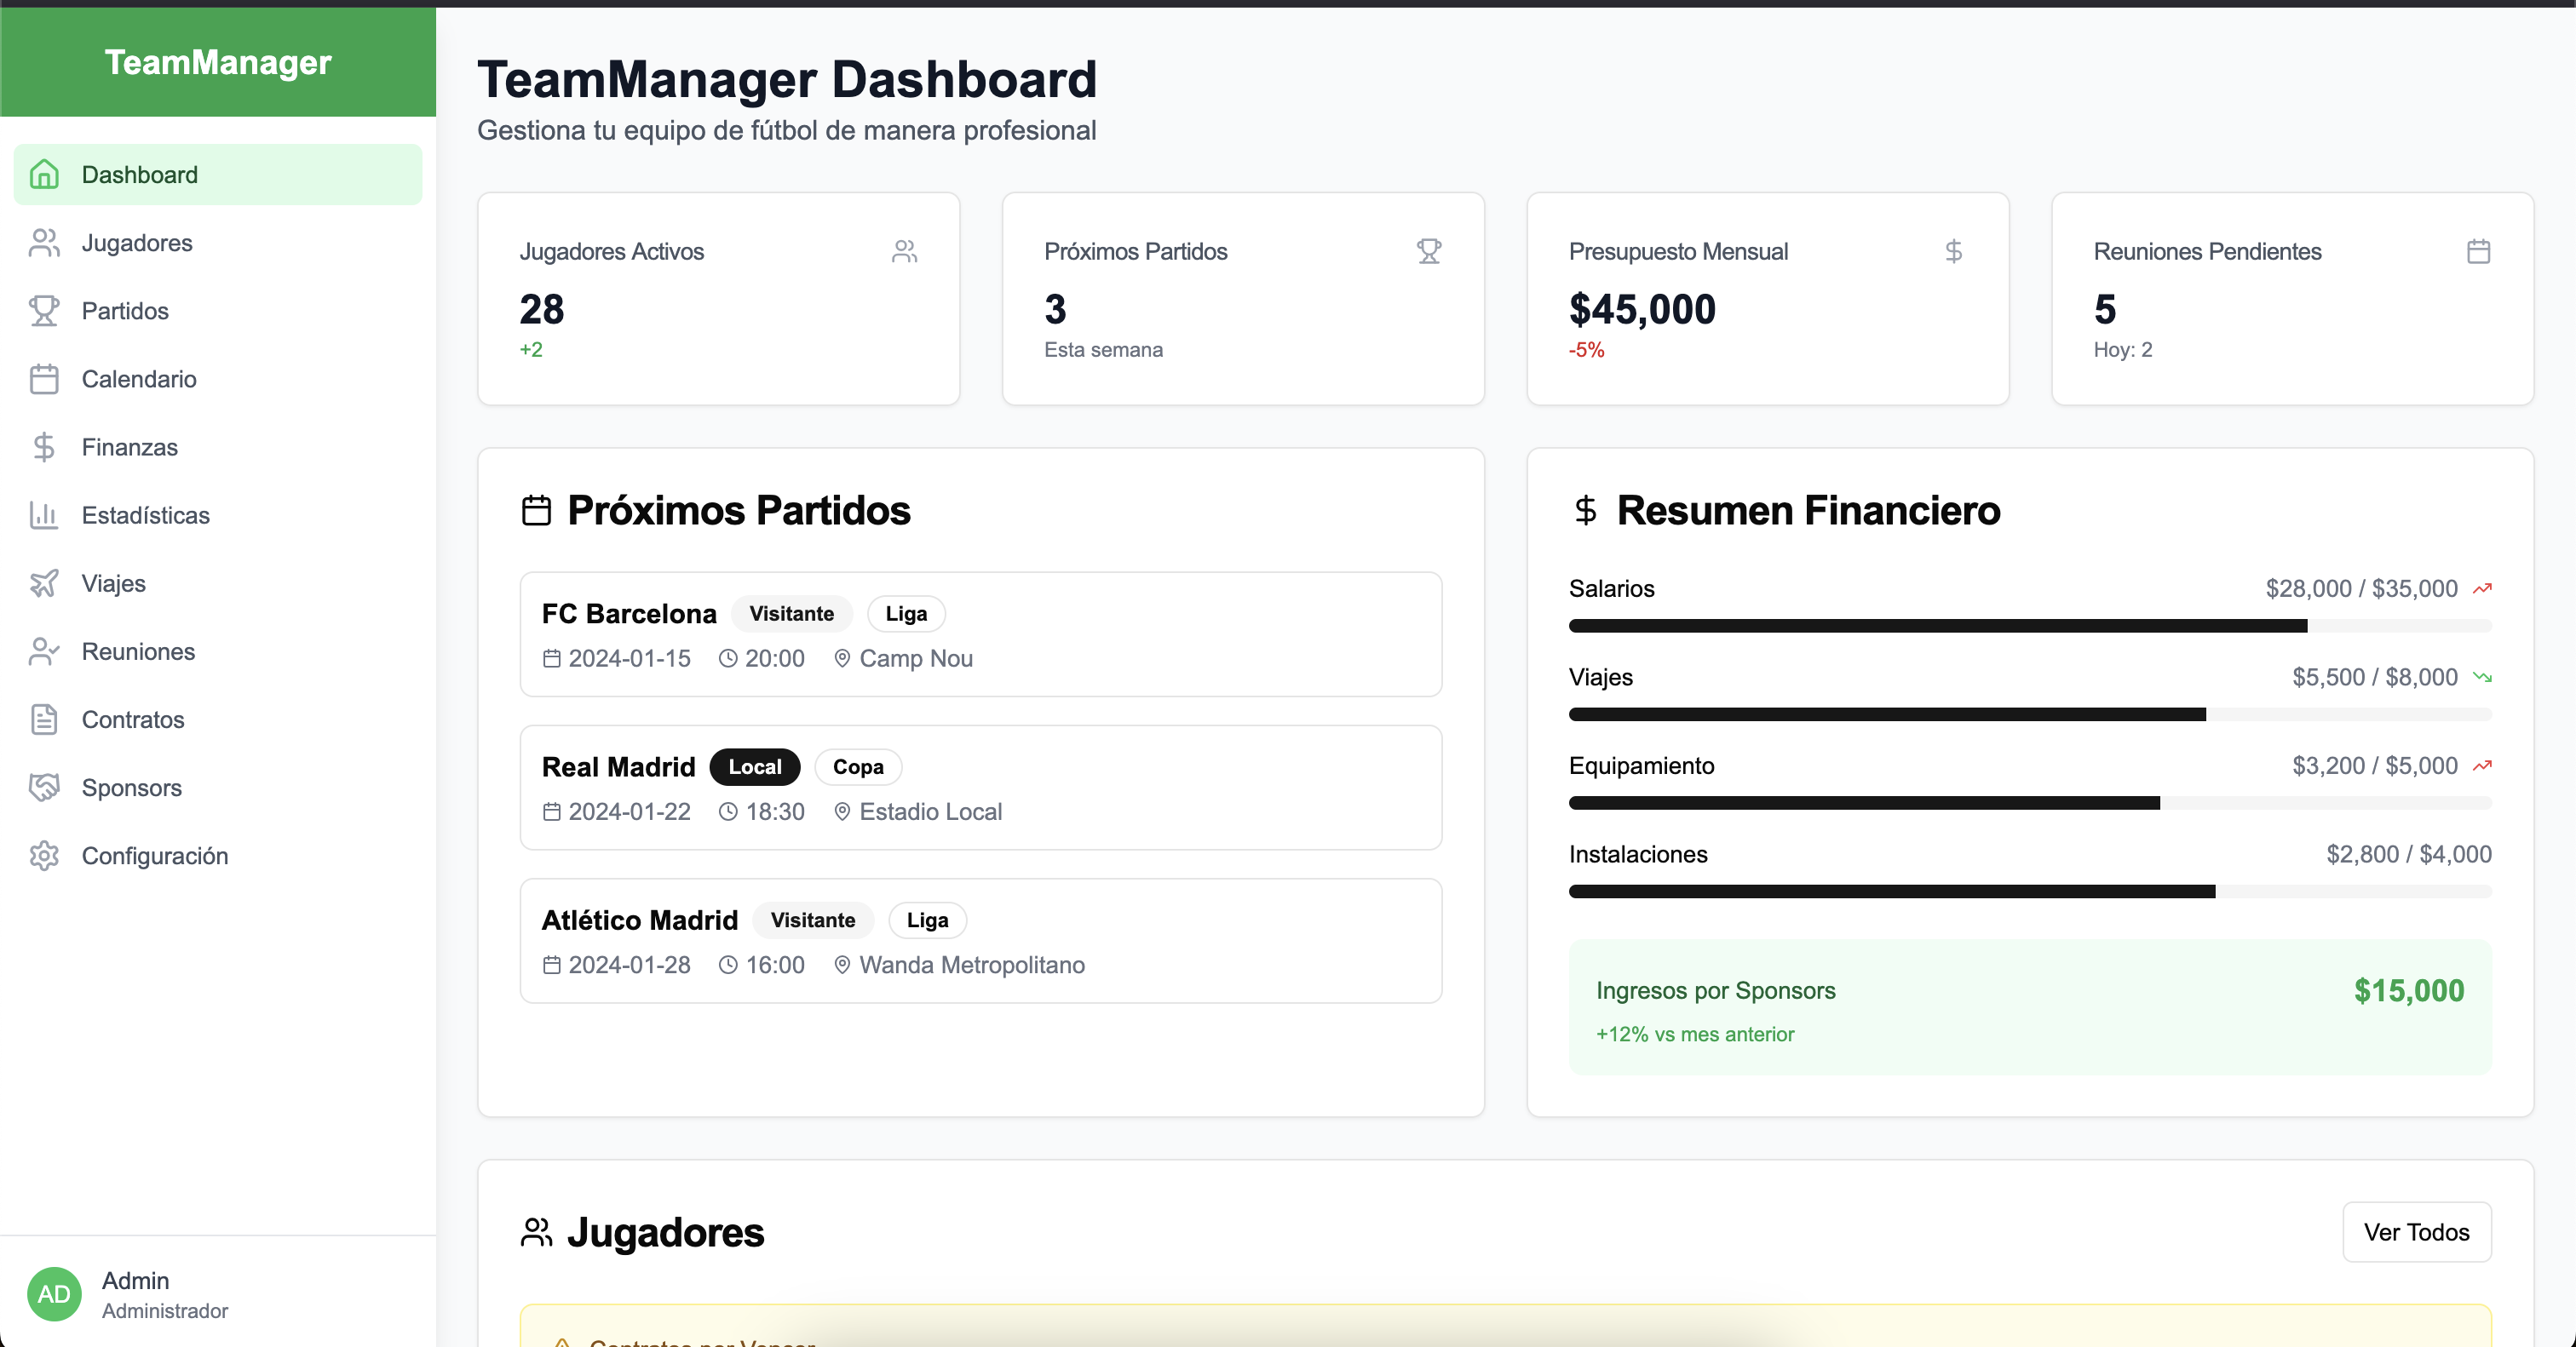
Task: Click the Finanzas dollar icon in sidebar
Action: pyautogui.click(x=44, y=447)
